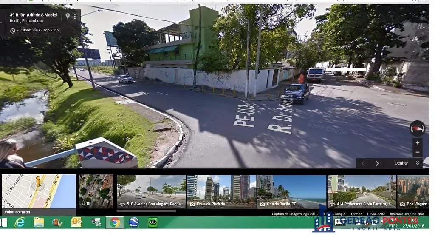This screenshot has width=435, height=245.
Task: Open Street View time history dropdown
Action: (x=14, y=31)
